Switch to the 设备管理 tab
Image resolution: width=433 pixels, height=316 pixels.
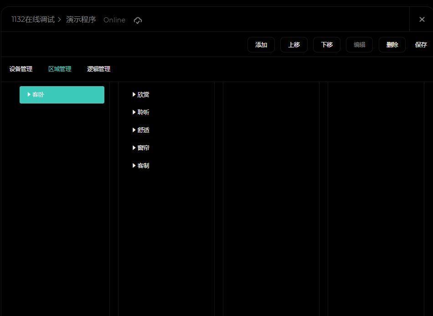pyautogui.click(x=21, y=69)
